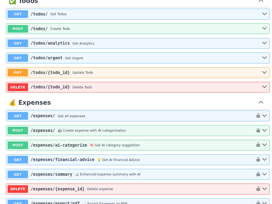Expand POST /todos/ Create Todo chevron
272x204 pixels.
tap(264, 28)
